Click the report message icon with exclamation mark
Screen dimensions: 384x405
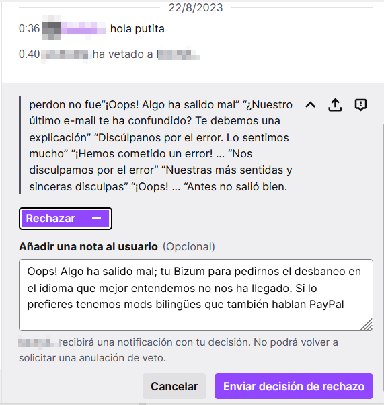pyautogui.click(x=360, y=105)
